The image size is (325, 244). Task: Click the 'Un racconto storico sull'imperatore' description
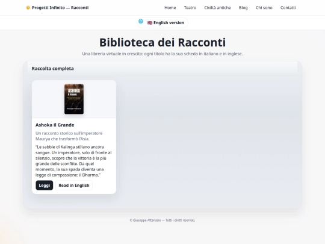(69, 136)
